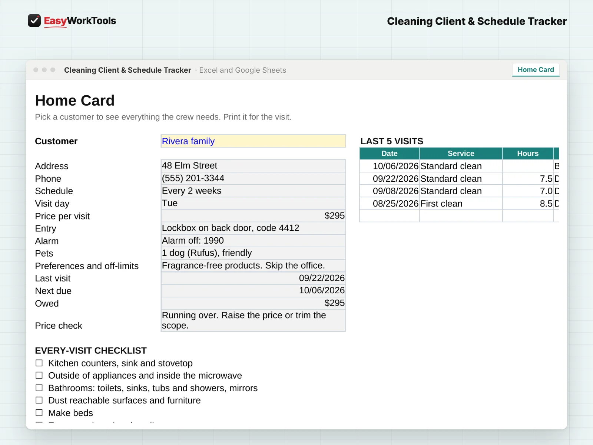593x445 pixels.
Task: Open the Home Card tab
Action: 536,70
